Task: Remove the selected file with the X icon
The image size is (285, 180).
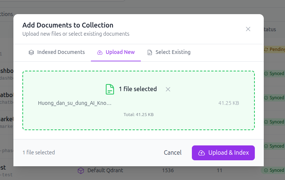Action: pyautogui.click(x=168, y=89)
